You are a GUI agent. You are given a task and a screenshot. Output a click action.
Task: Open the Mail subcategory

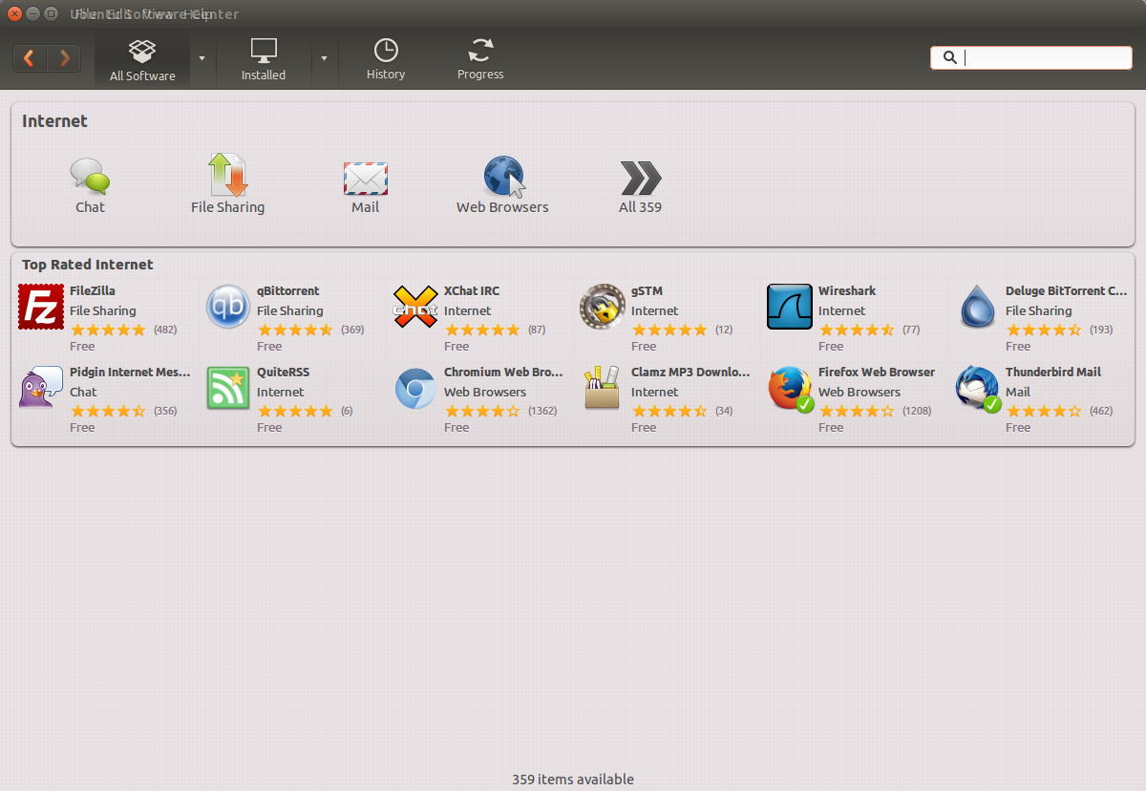(365, 186)
